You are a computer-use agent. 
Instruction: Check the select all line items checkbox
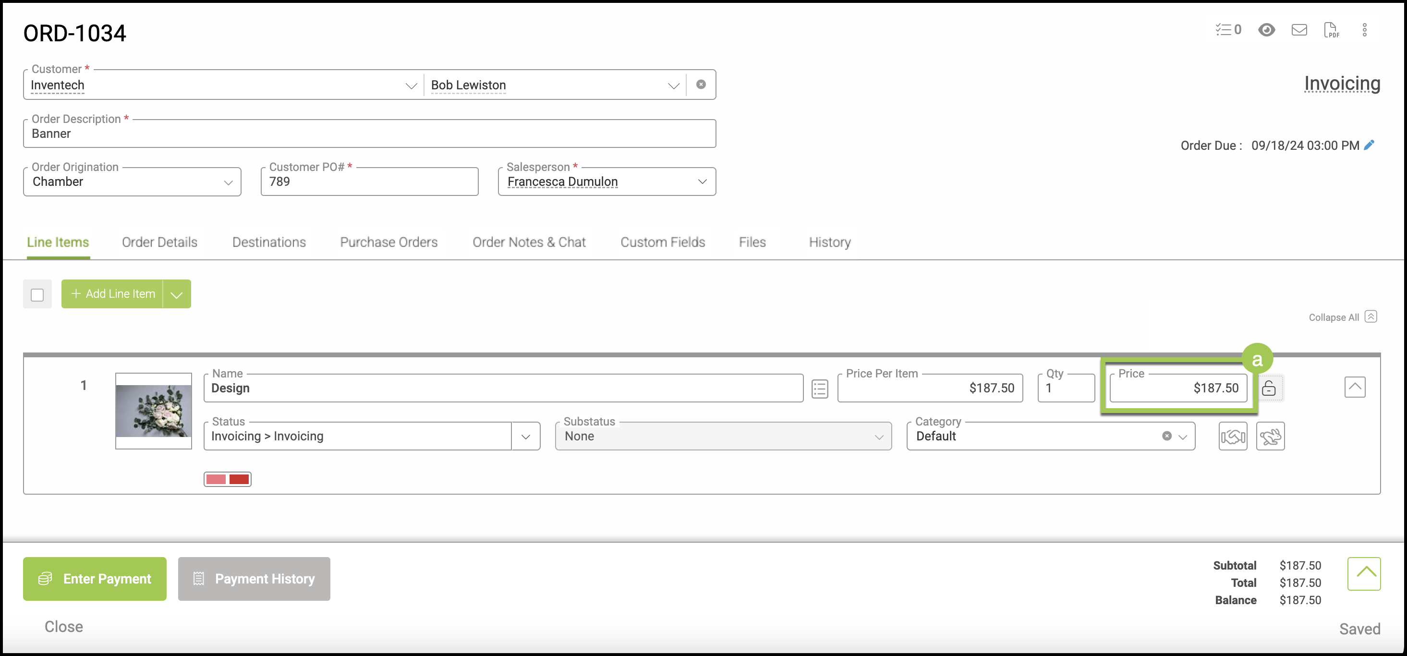point(37,295)
